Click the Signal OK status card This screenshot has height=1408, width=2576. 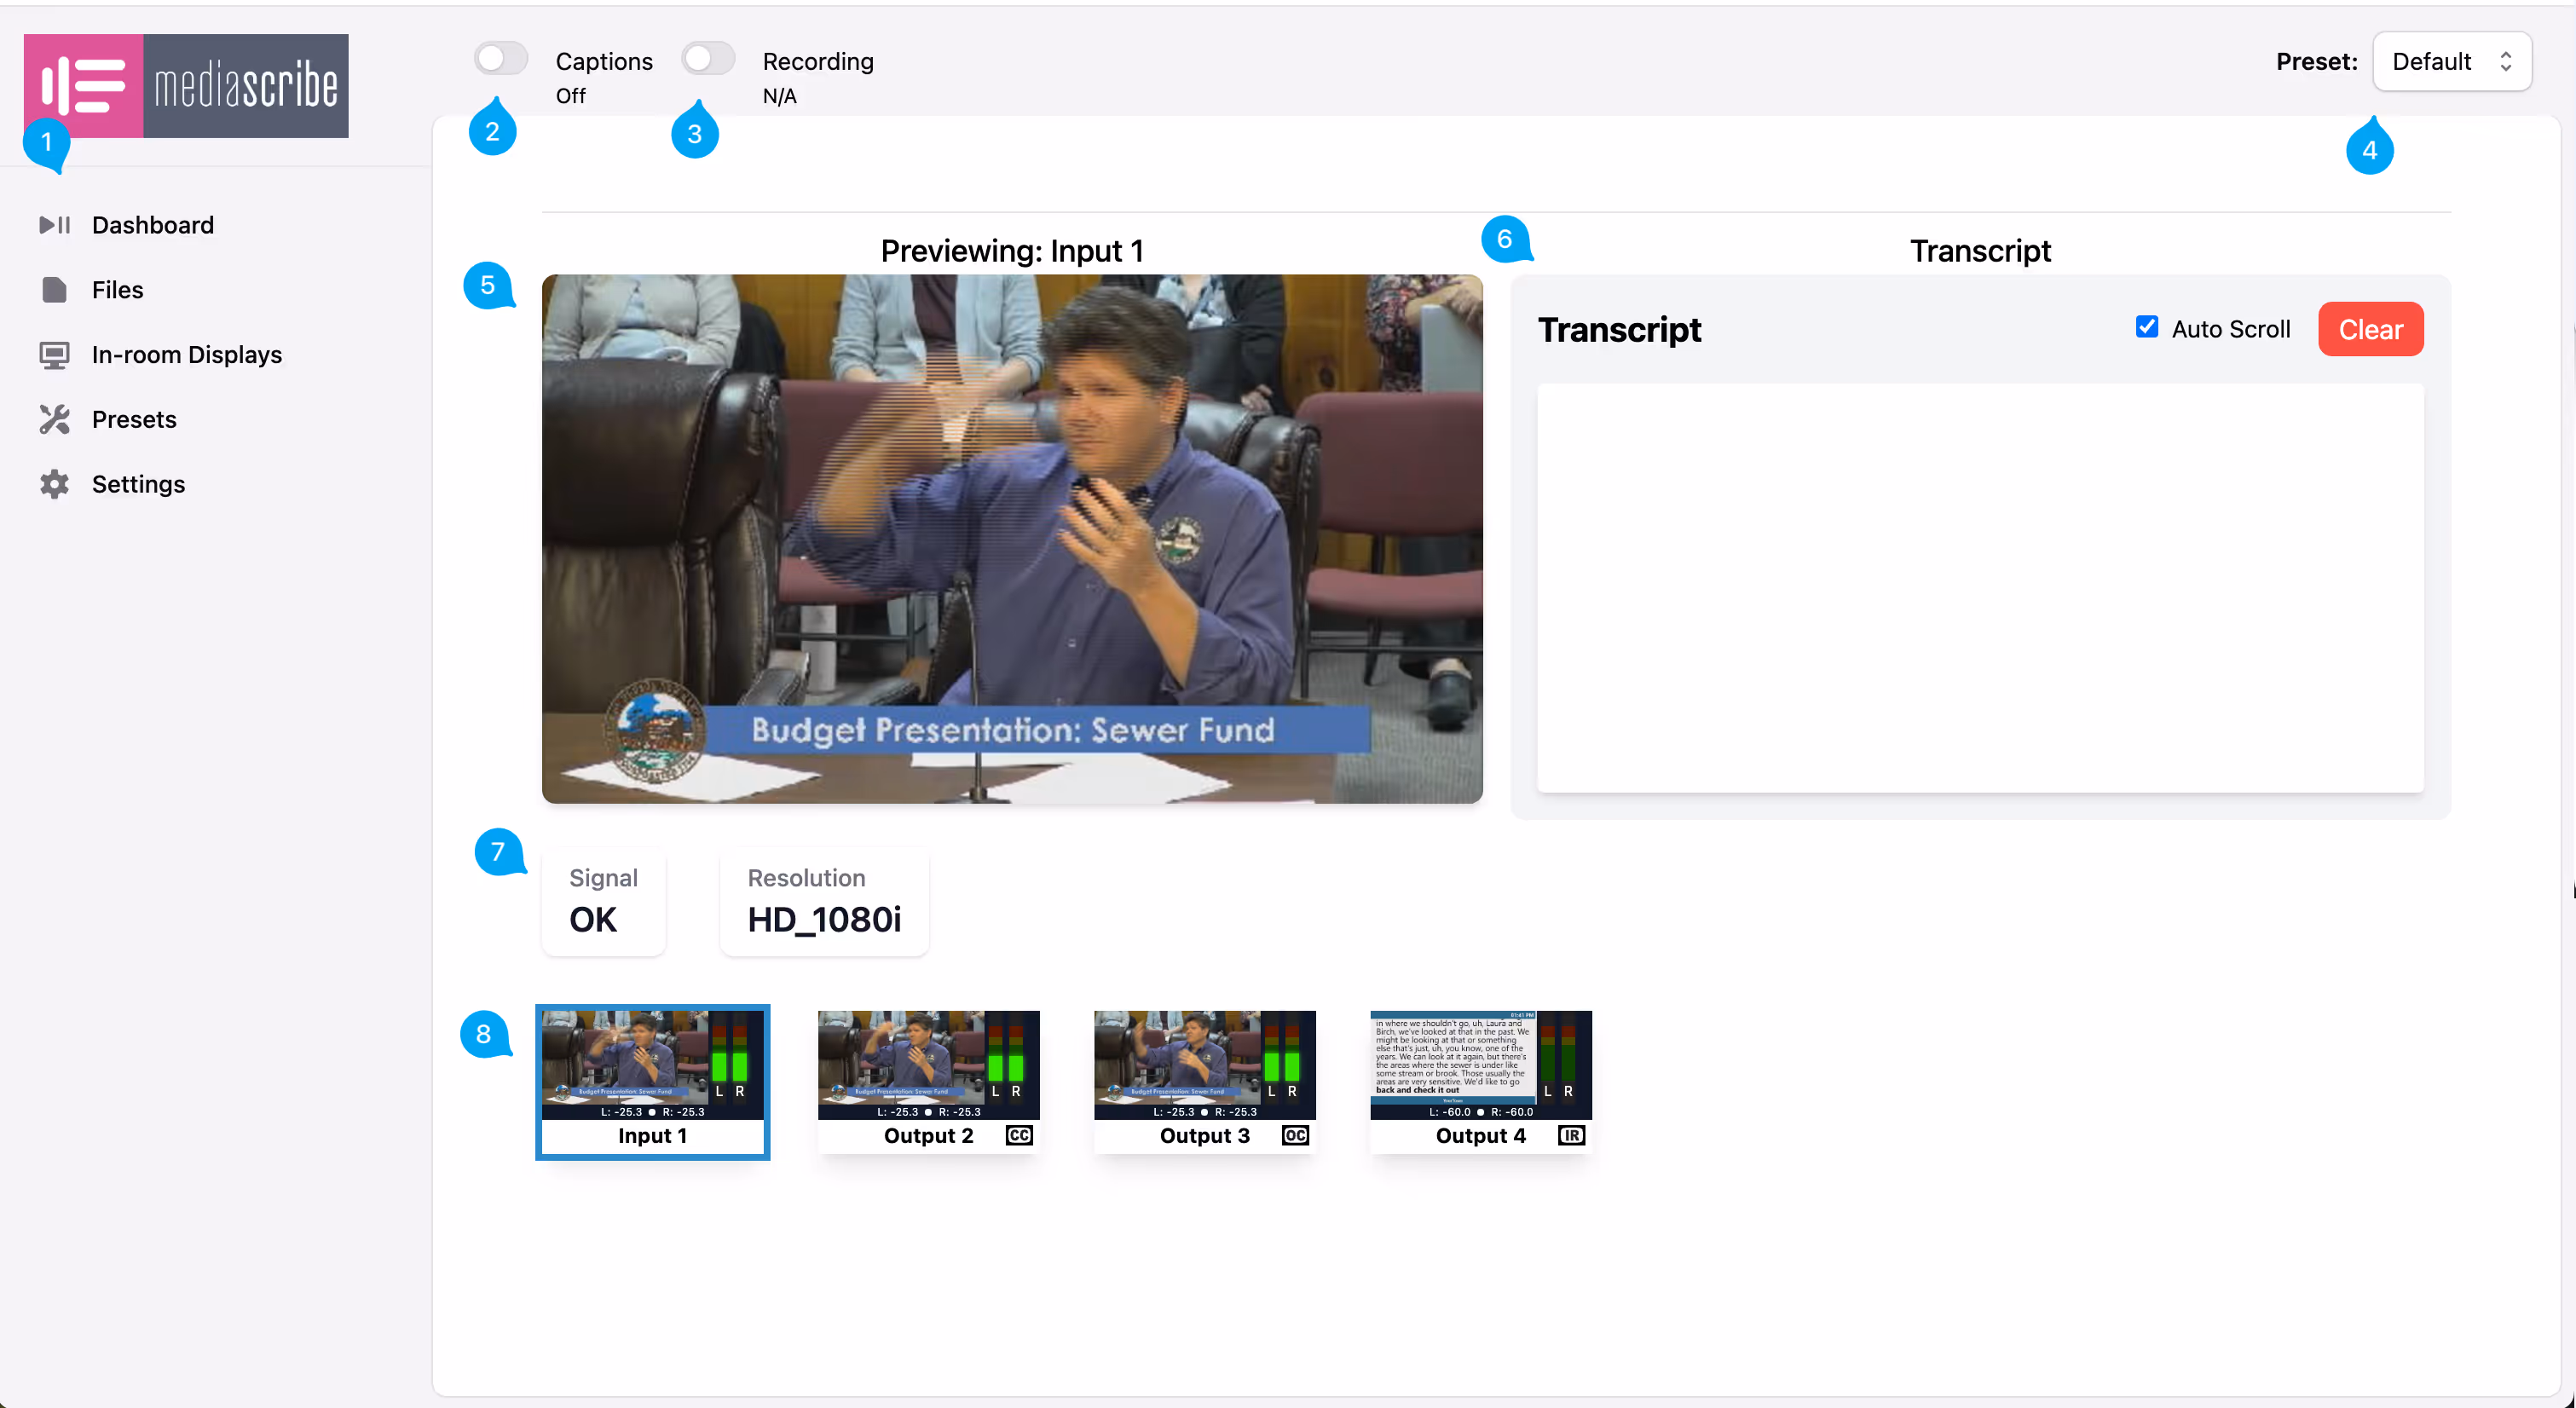click(602, 901)
